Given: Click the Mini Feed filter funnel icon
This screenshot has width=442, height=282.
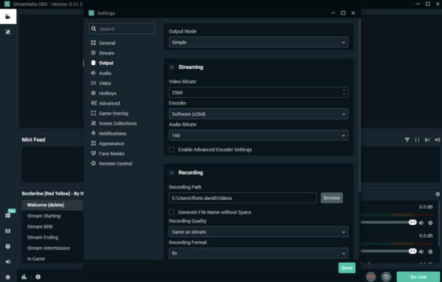Looking at the screenshot, I should click(x=407, y=140).
